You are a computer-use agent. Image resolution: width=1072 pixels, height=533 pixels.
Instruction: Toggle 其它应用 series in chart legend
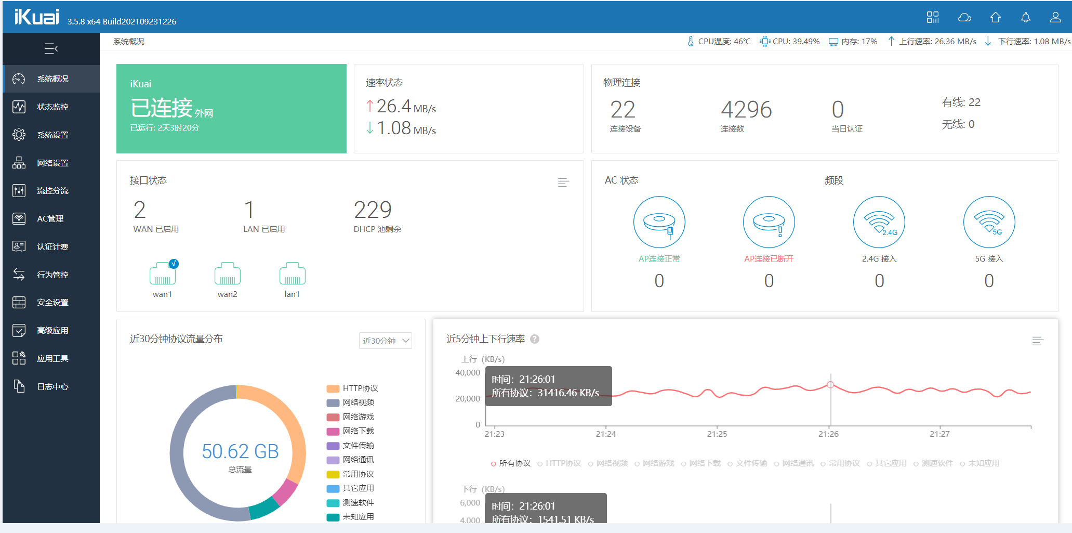[886, 463]
